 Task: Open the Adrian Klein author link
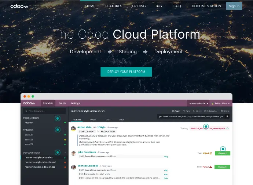click(84, 127)
